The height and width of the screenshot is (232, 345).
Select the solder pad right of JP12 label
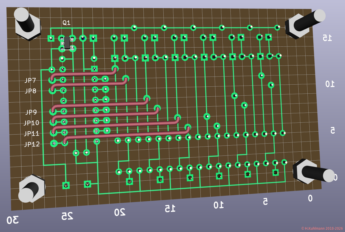click(x=54, y=143)
